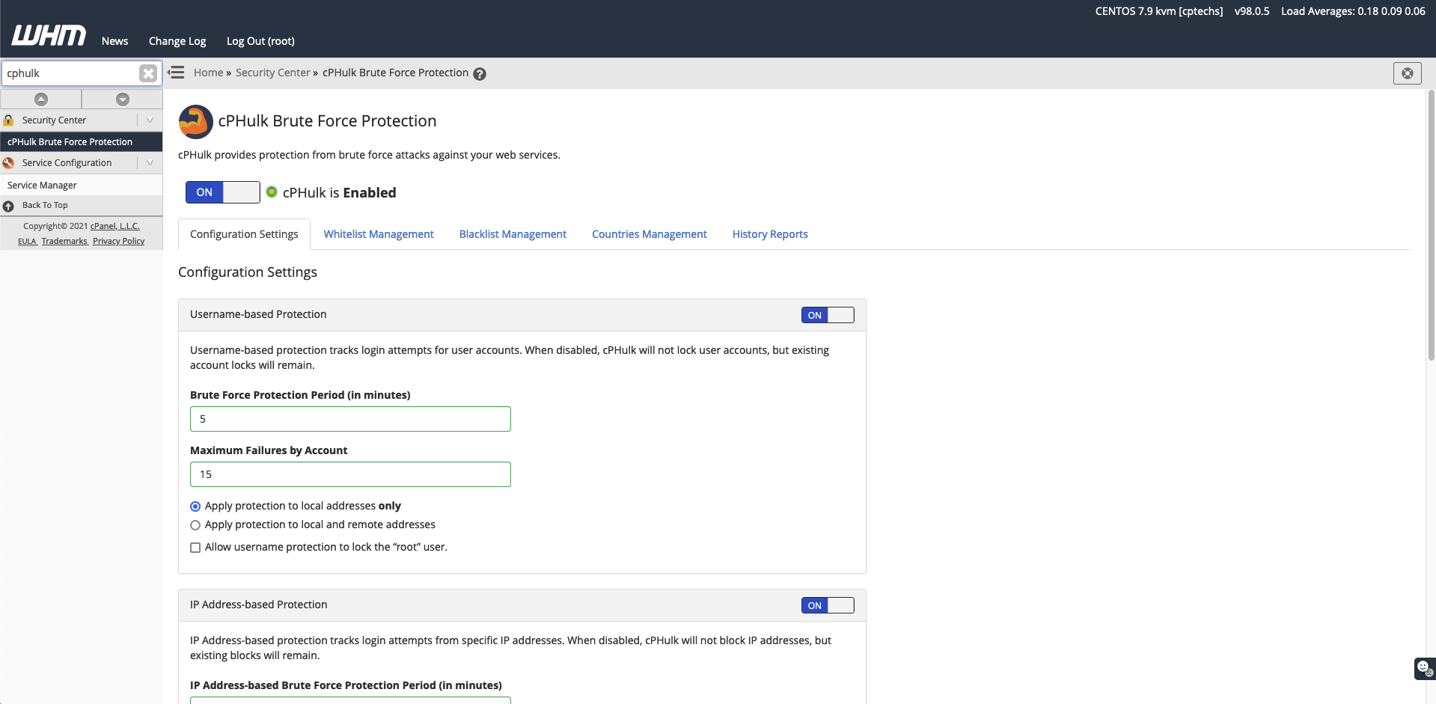Open cPHulk Brute Force Protection sidebar item
The height and width of the screenshot is (704, 1436).
pos(82,142)
